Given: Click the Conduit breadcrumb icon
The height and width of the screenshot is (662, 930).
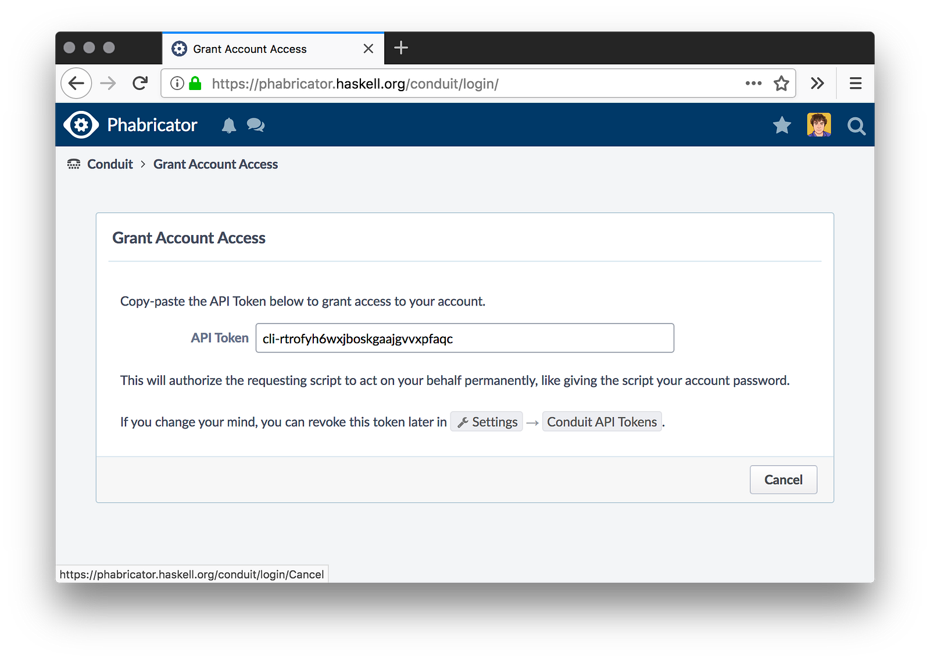Looking at the screenshot, I should [x=74, y=164].
